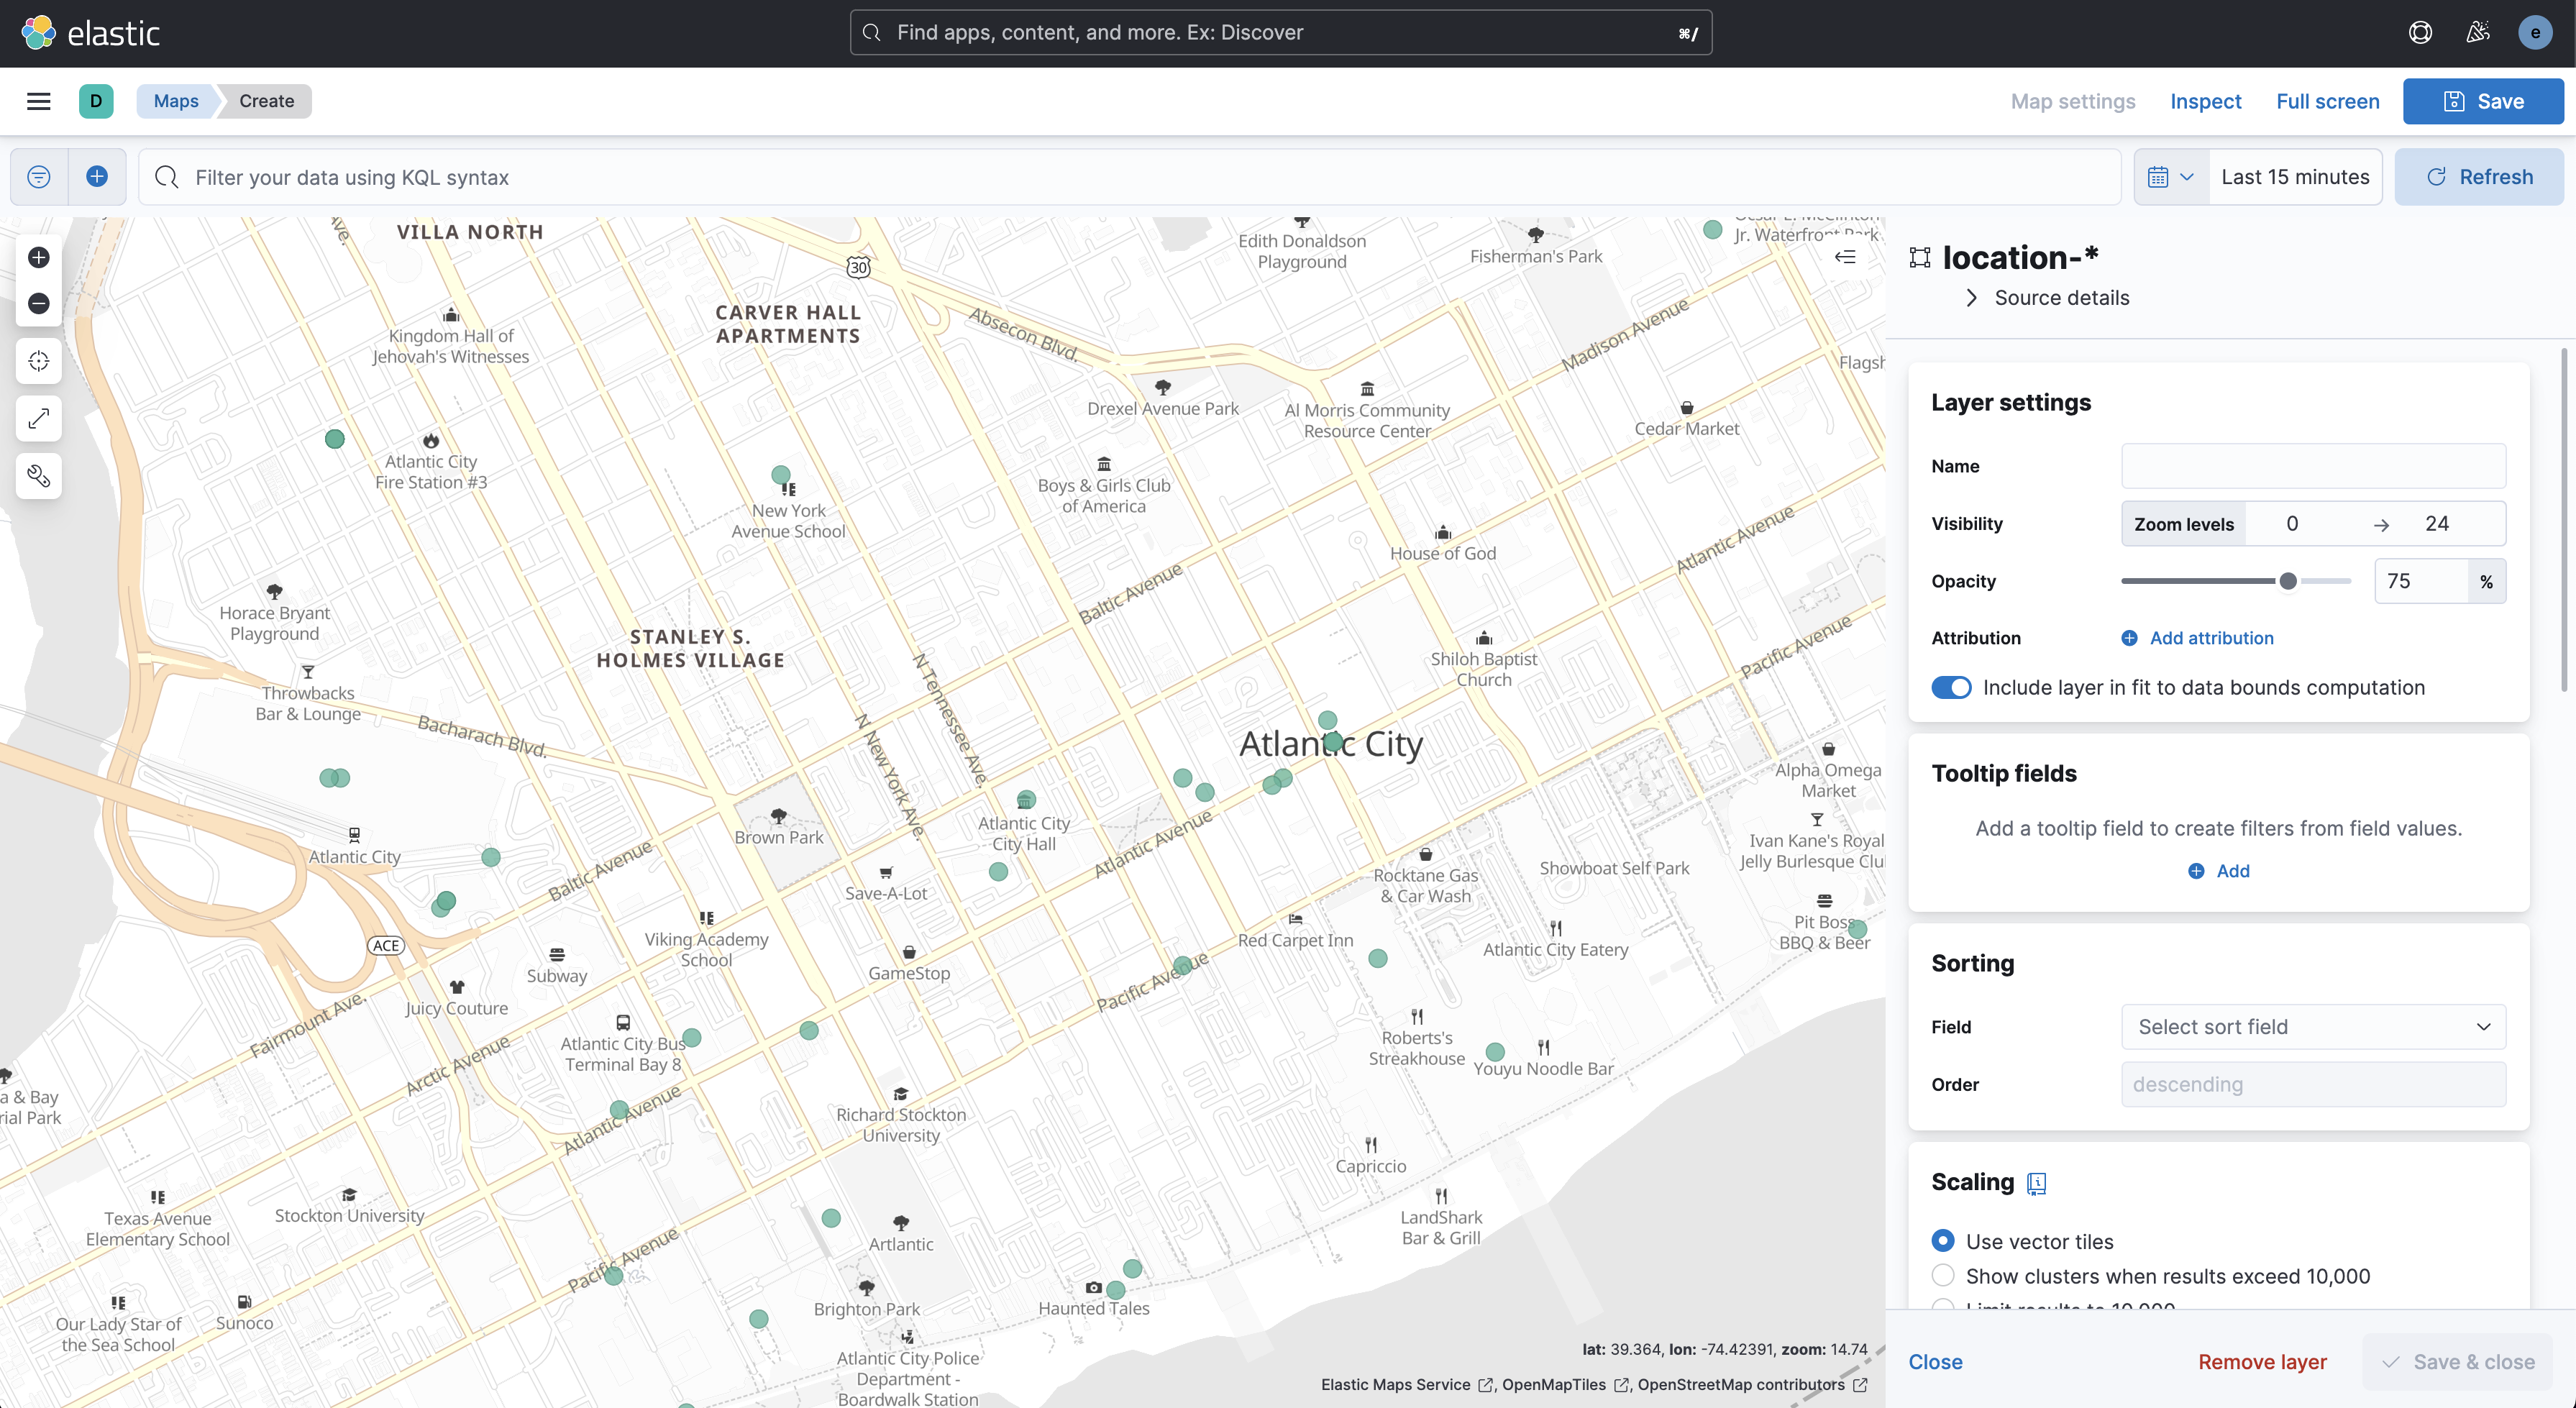The height and width of the screenshot is (1408, 2576).
Task: Collapse the layer panel arrow icon
Action: click(1845, 257)
